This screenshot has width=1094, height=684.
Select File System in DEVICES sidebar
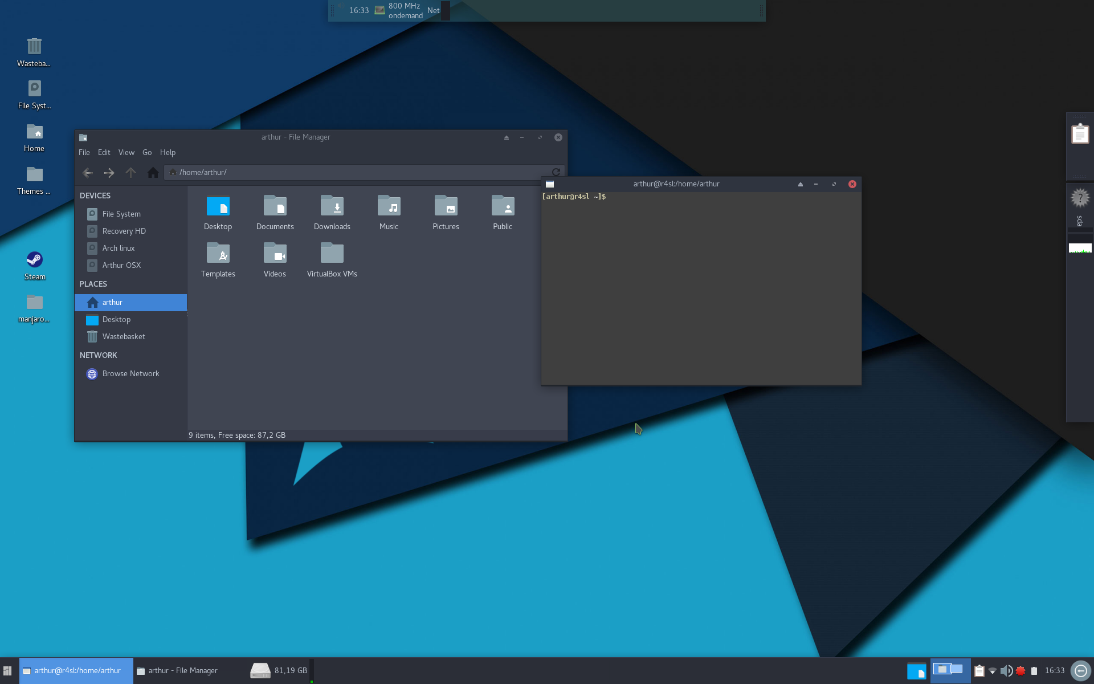point(130,214)
